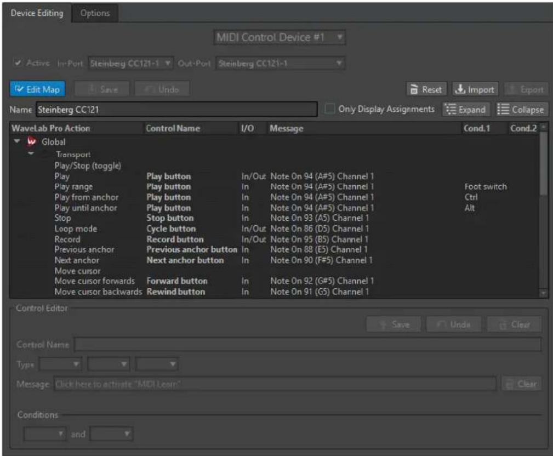The height and width of the screenshot is (456, 553).
Task: Click message Note On 95 (B5) Channel 1
Action: (319, 239)
